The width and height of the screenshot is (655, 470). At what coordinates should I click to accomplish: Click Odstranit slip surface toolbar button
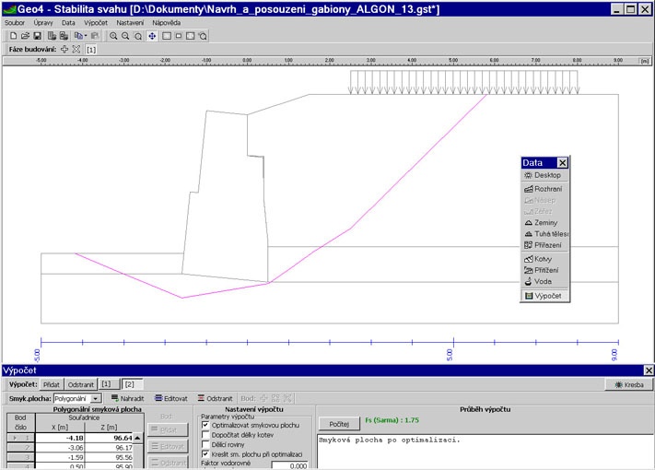tap(216, 398)
